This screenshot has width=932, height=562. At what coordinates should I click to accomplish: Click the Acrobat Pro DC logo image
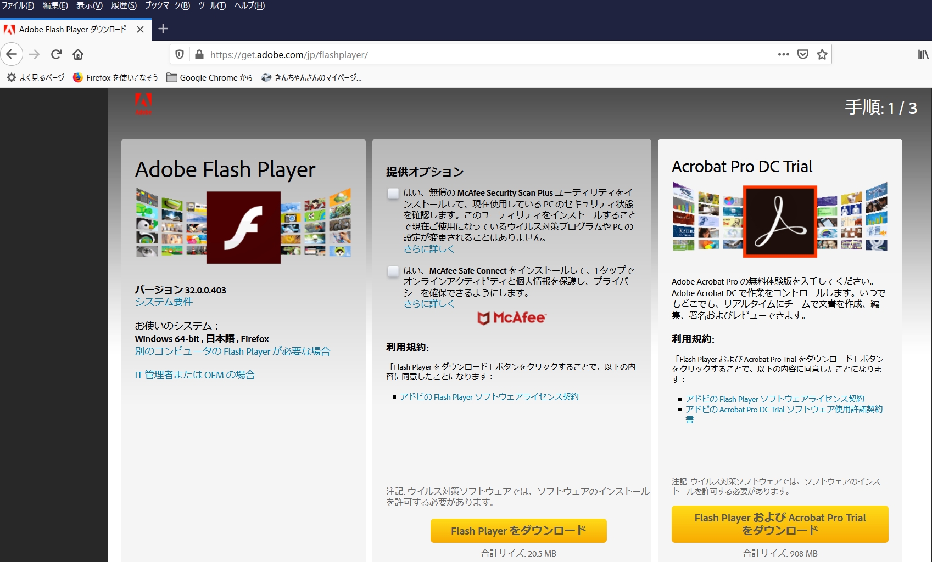(780, 221)
